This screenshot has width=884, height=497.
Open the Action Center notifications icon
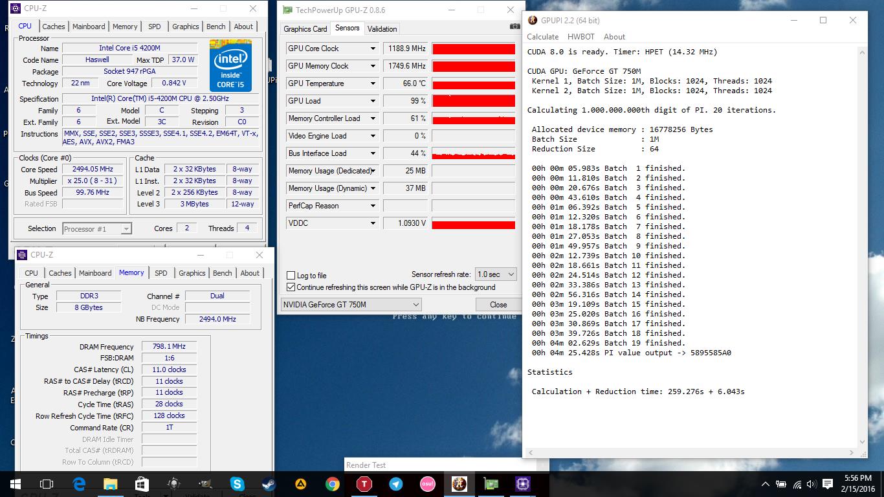coord(828,484)
